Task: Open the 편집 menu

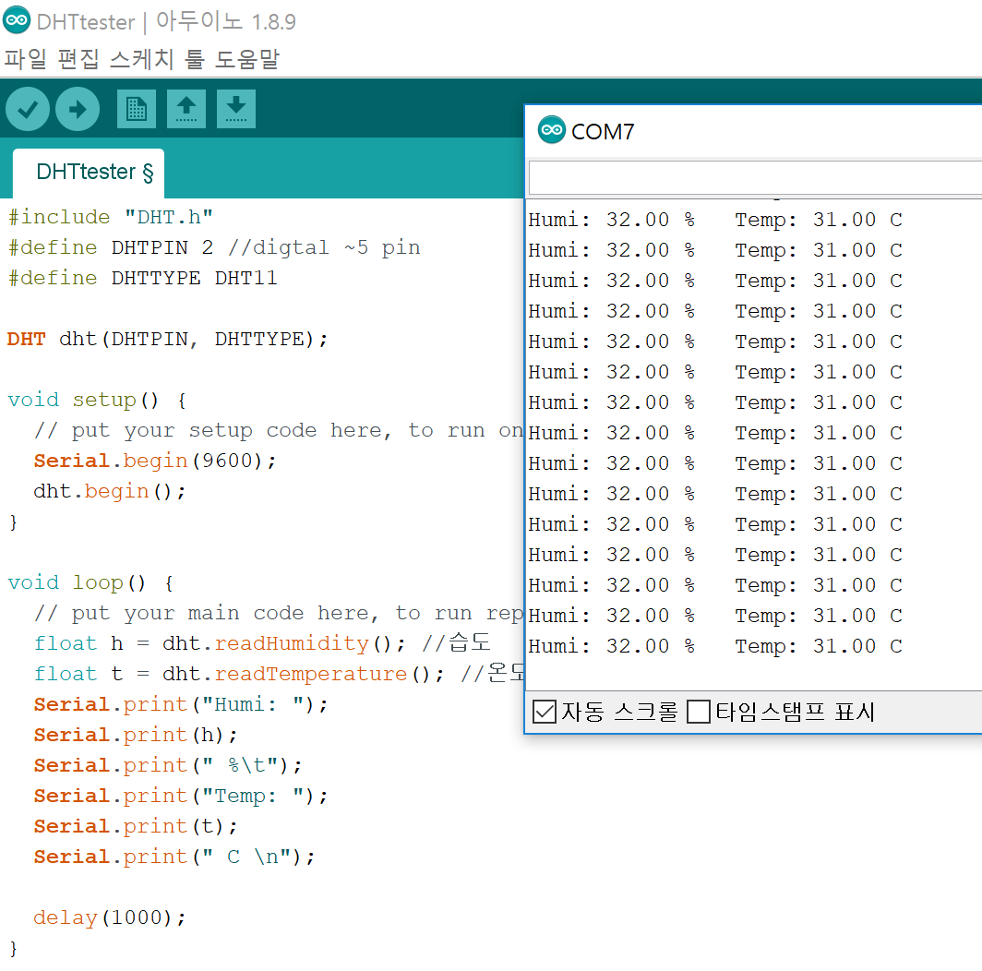Action: [78, 59]
